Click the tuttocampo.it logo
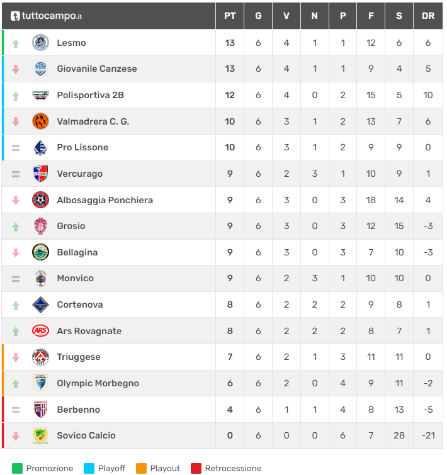The height and width of the screenshot is (475, 447). click(46, 16)
